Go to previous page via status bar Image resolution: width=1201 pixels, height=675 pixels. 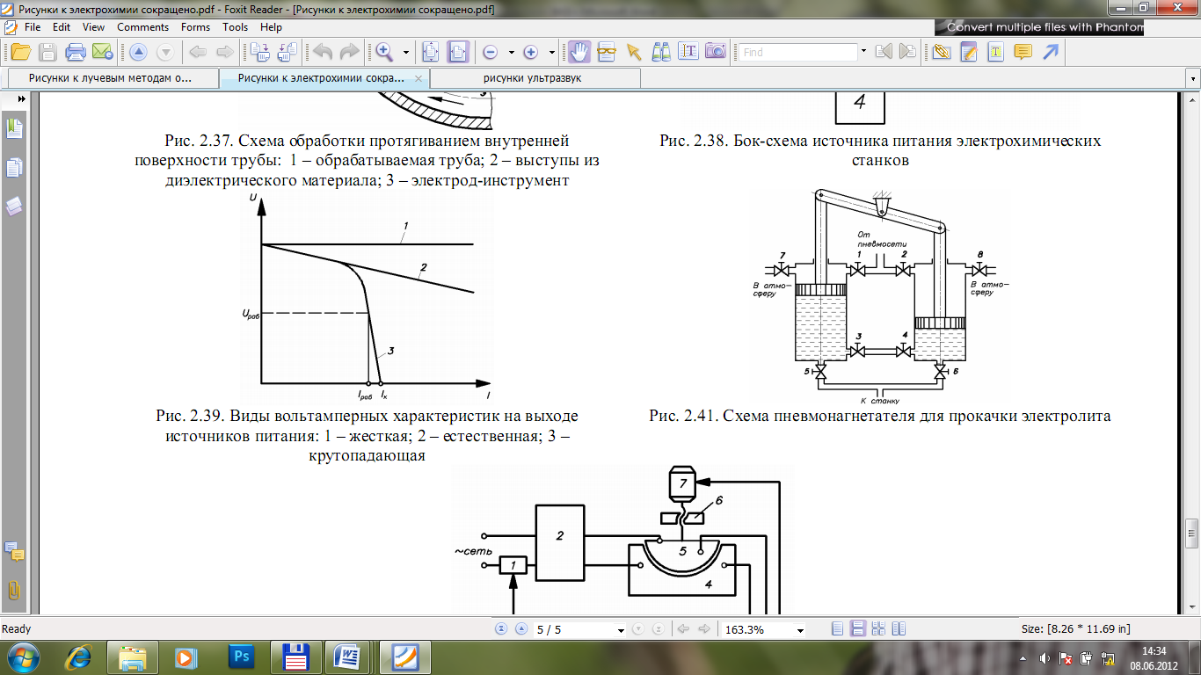pos(520,629)
